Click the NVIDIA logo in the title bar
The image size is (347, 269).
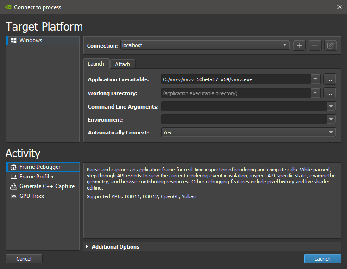pyautogui.click(x=8, y=7)
